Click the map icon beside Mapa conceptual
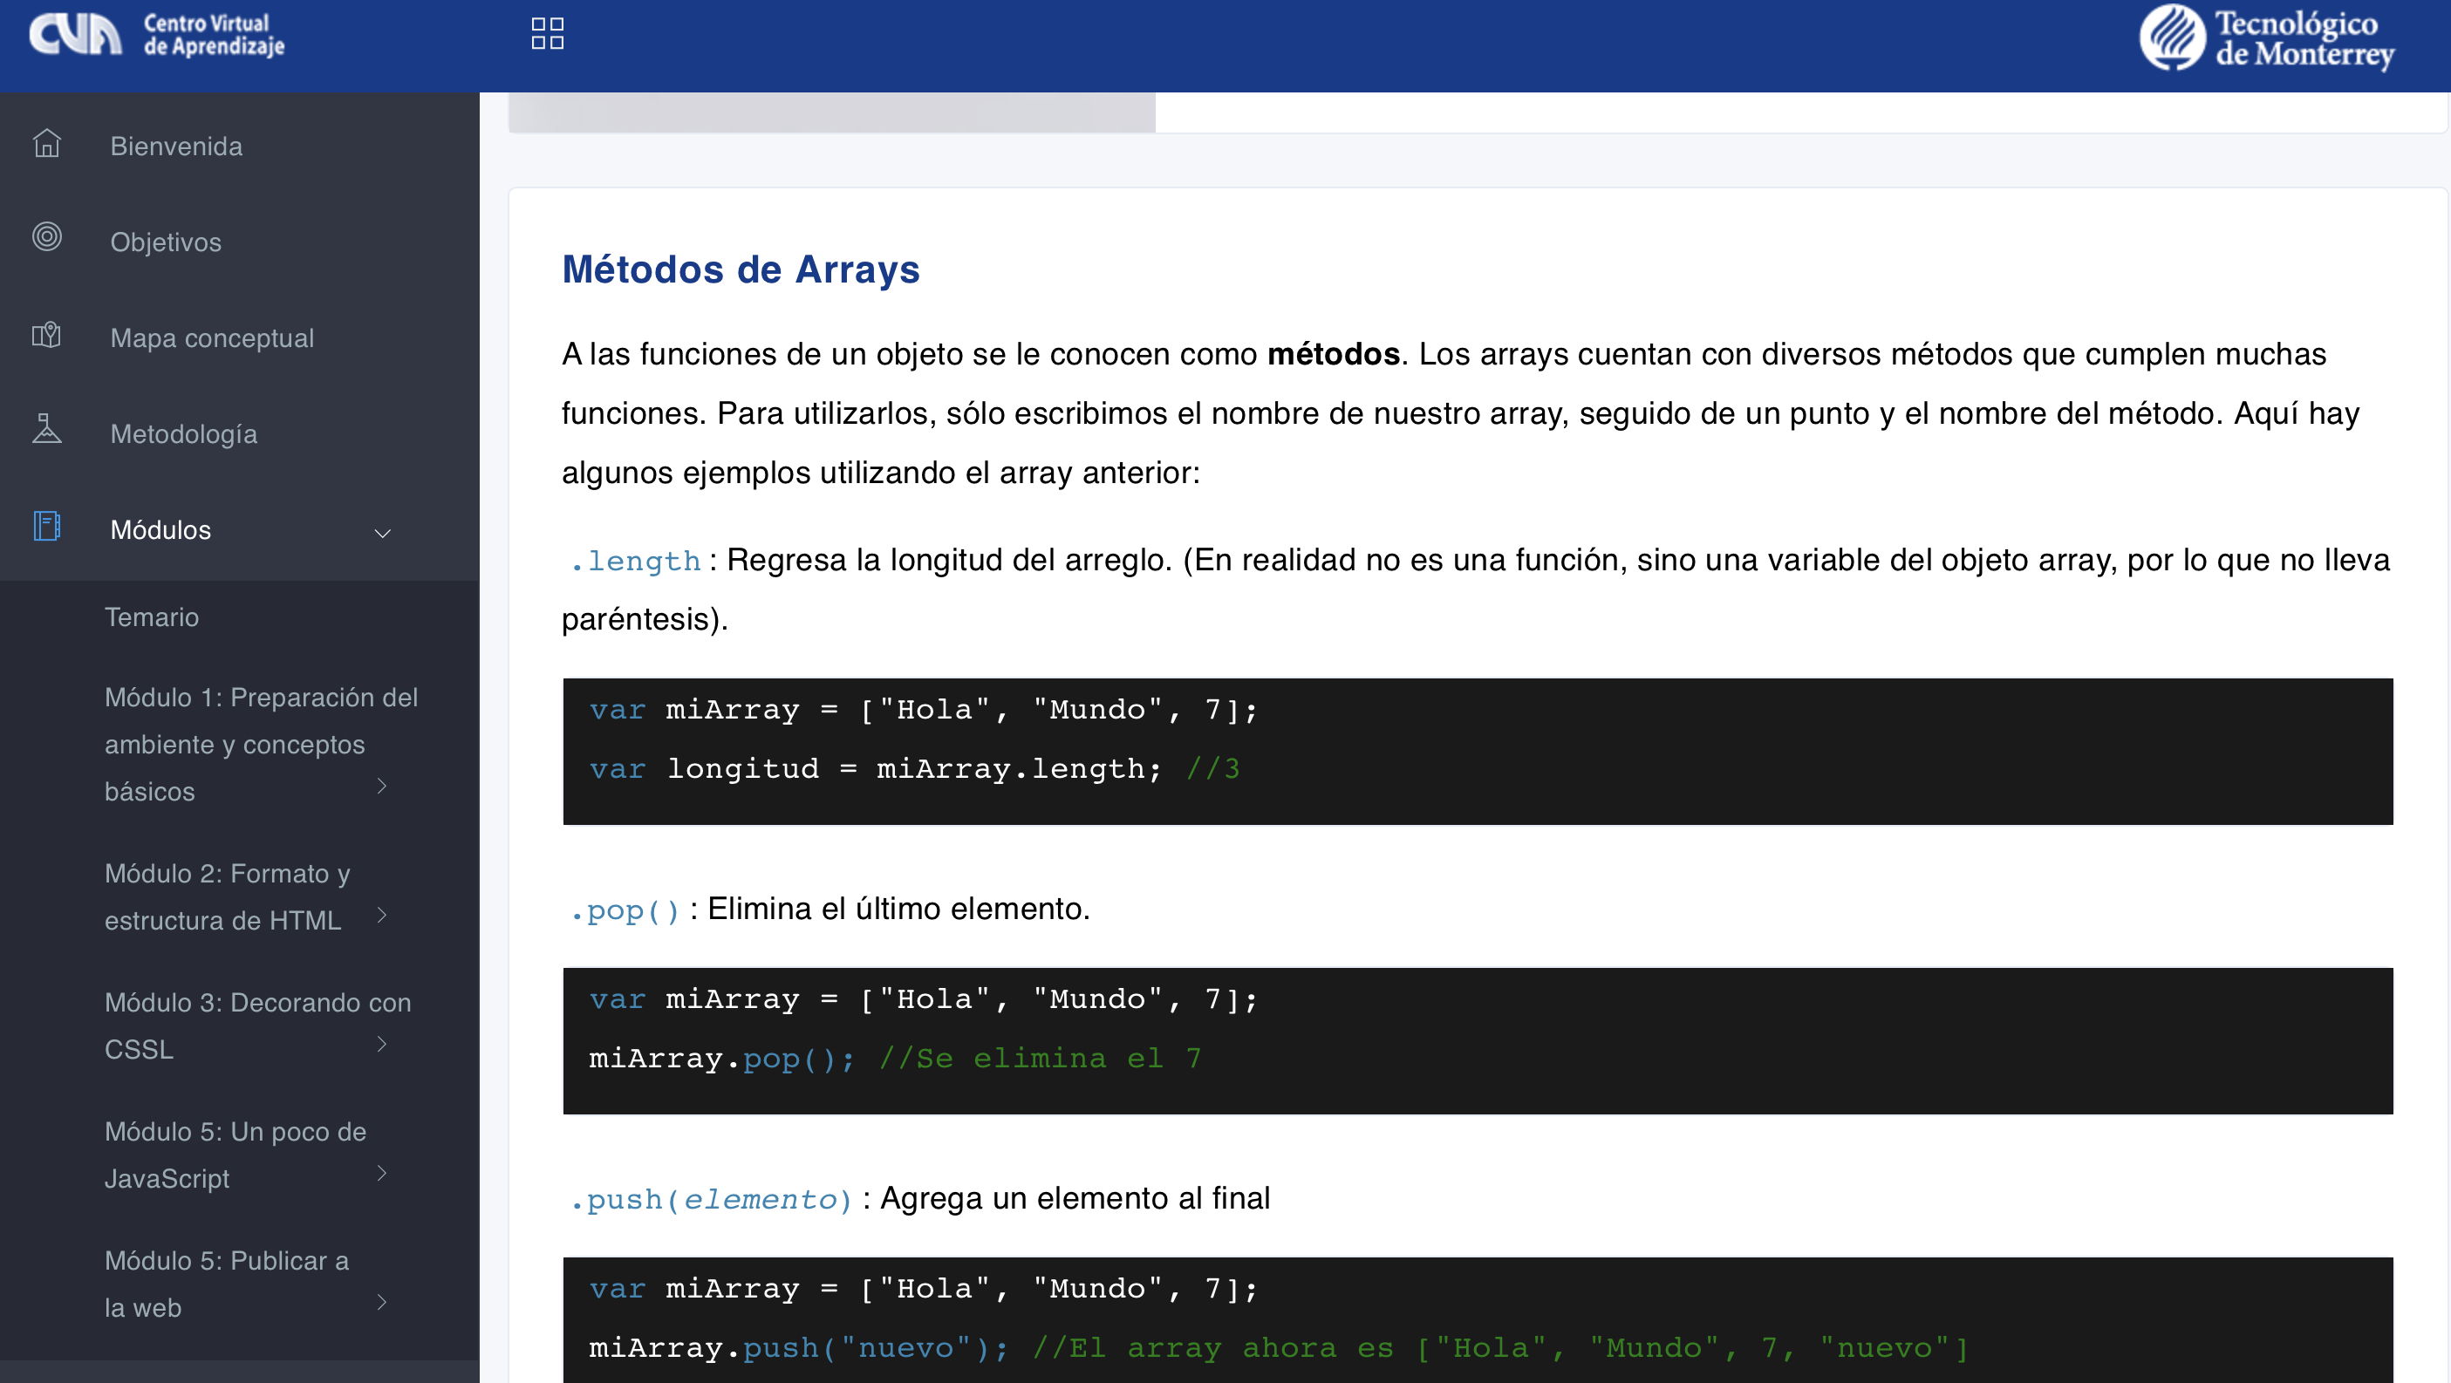Screen dimensions: 2451x1383 point(46,335)
